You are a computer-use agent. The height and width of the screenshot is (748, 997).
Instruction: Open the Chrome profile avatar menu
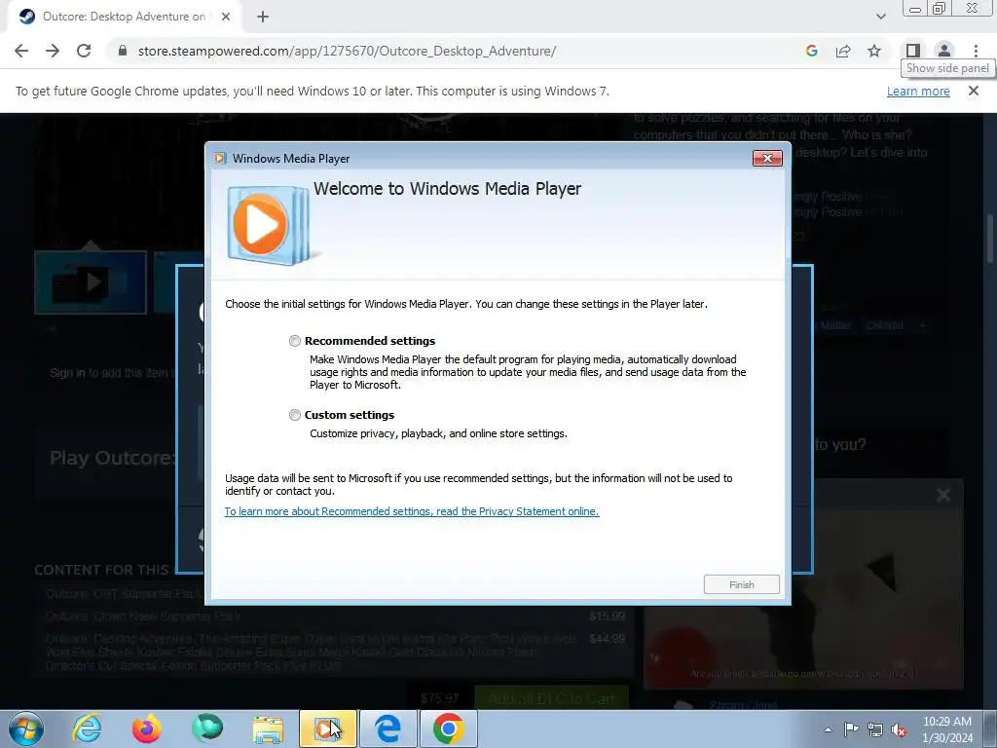(944, 51)
